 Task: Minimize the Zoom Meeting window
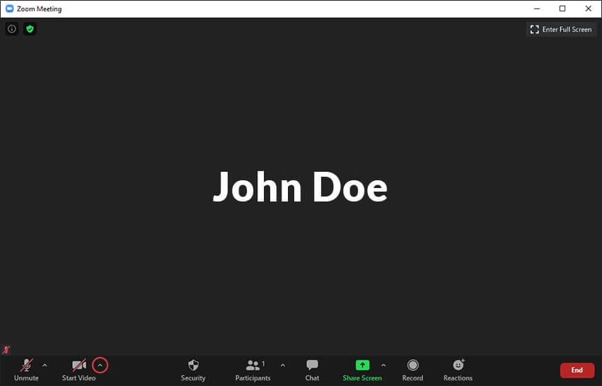tap(537, 8)
